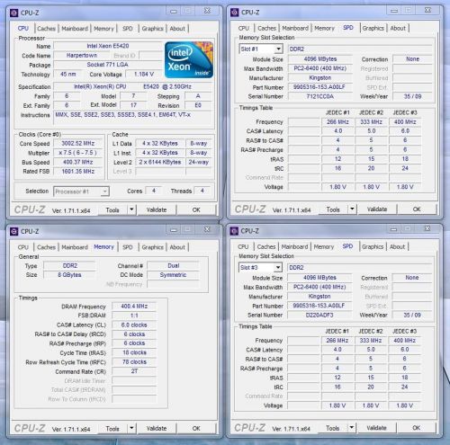Click CPU-Z app icon in bottom-right Slot #3 window
The height and width of the screenshot is (445, 450).
234,231
